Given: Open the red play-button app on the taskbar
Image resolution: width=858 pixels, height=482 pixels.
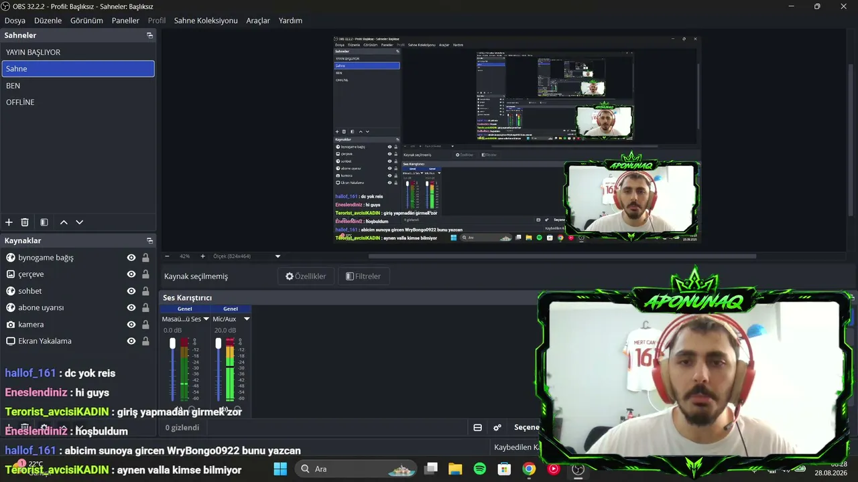Looking at the screenshot, I should tap(554, 469).
